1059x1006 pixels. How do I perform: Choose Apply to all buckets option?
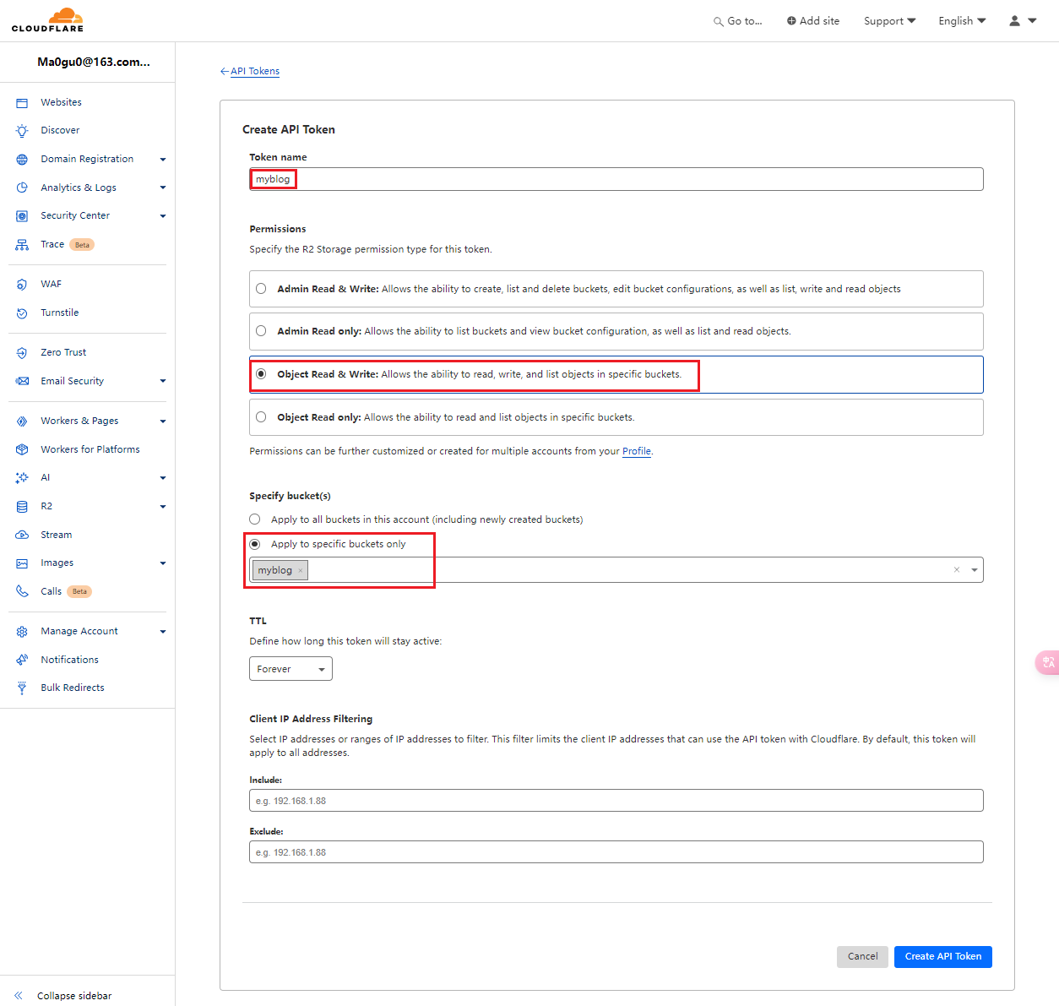[254, 519]
